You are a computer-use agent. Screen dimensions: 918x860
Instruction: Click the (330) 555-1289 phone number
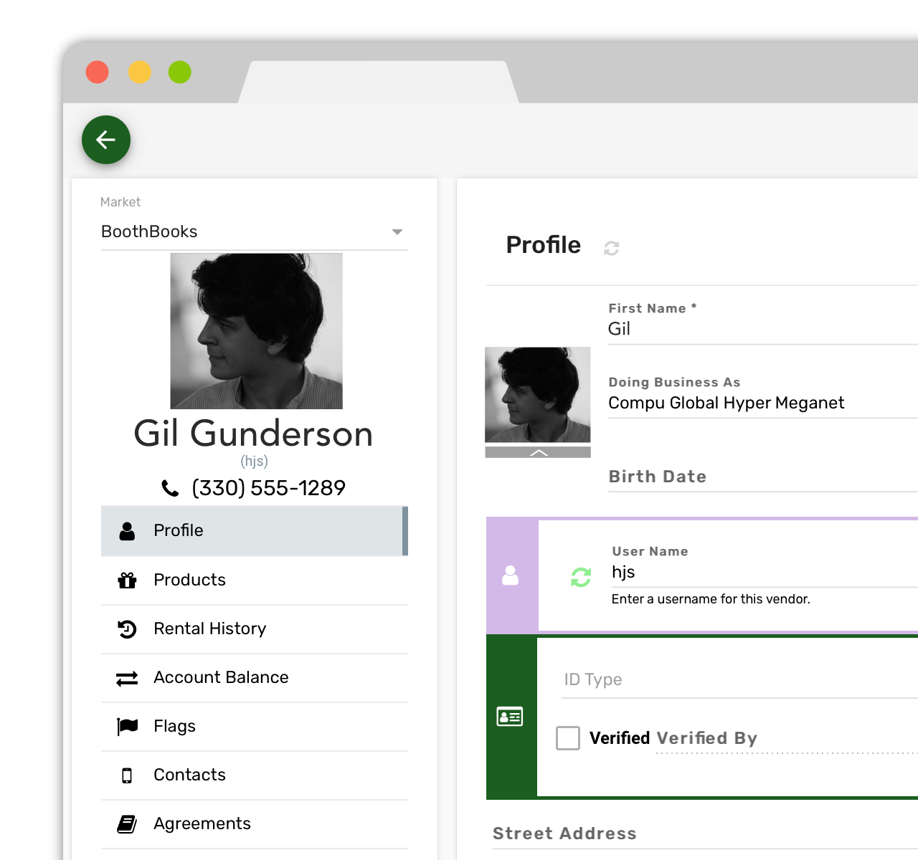[269, 488]
